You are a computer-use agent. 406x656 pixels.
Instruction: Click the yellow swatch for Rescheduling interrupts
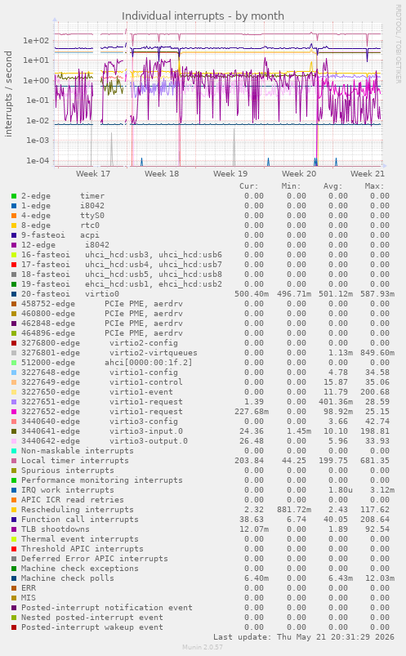pos(14,510)
